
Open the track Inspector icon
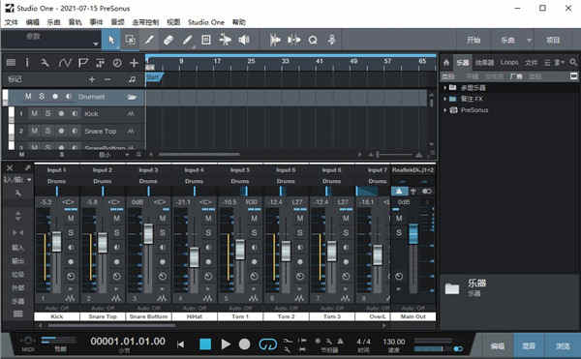coord(27,63)
